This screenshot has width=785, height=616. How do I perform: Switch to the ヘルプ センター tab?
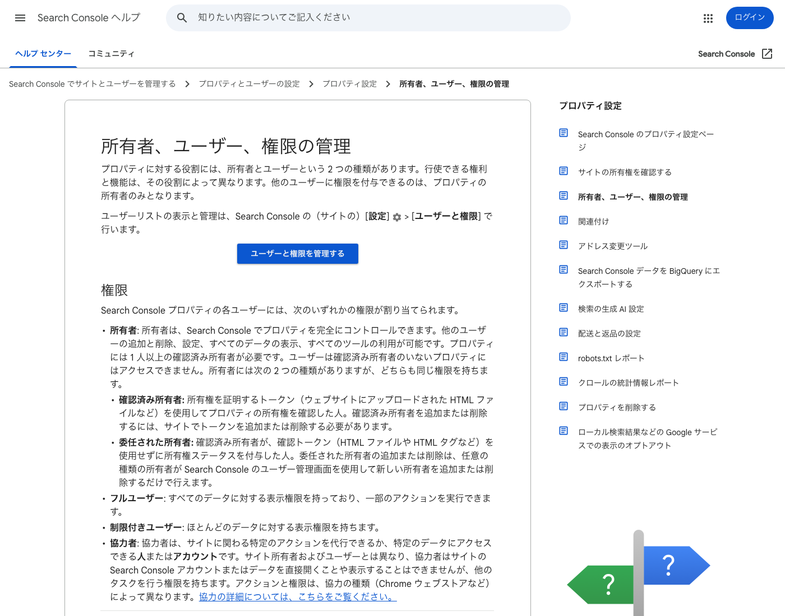43,54
